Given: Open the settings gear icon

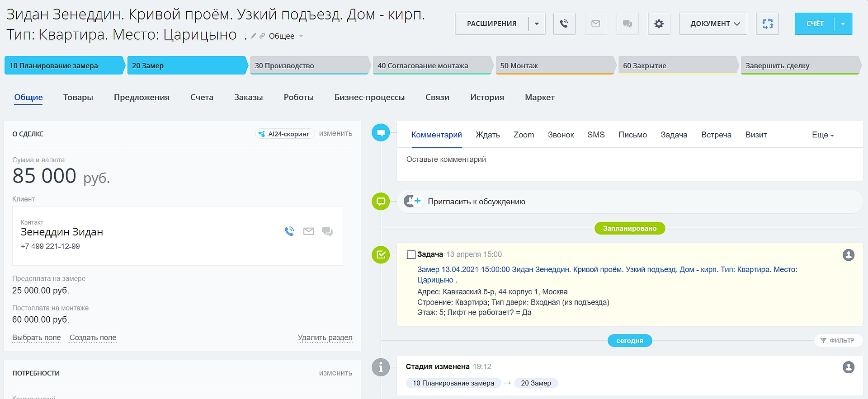Looking at the screenshot, I should tap(659, 23).
